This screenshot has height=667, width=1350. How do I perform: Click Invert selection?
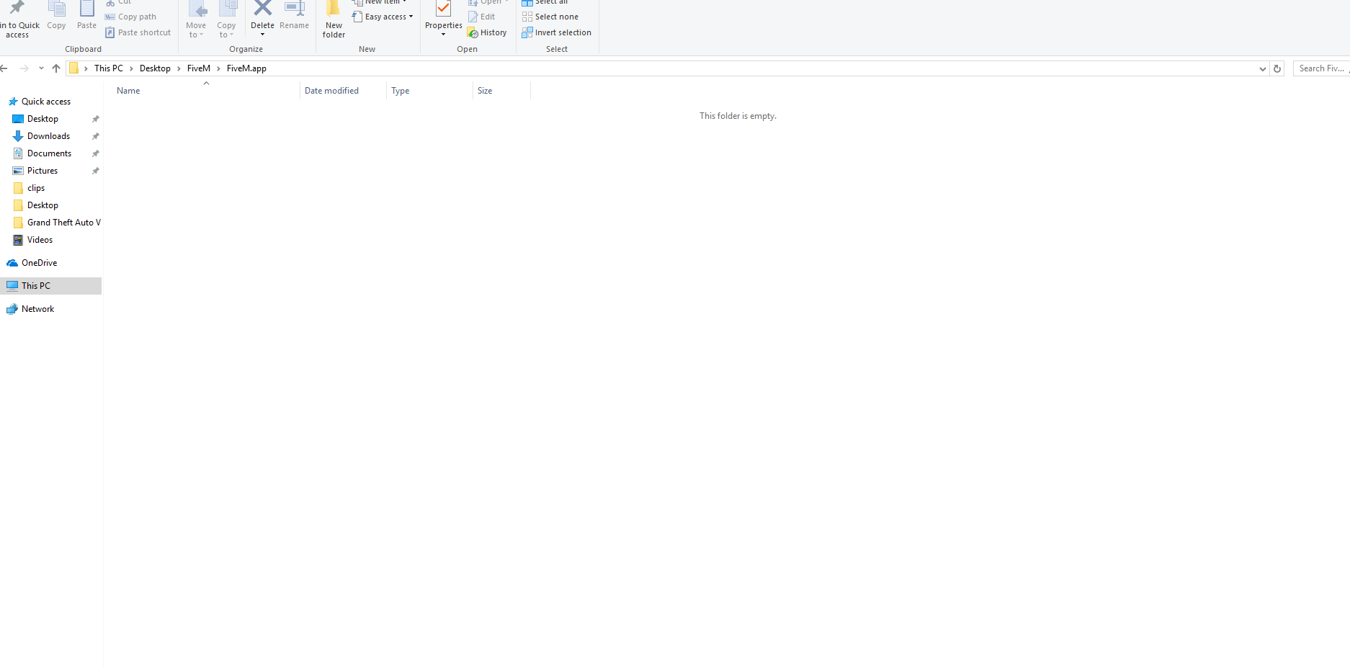coord(557,32)
